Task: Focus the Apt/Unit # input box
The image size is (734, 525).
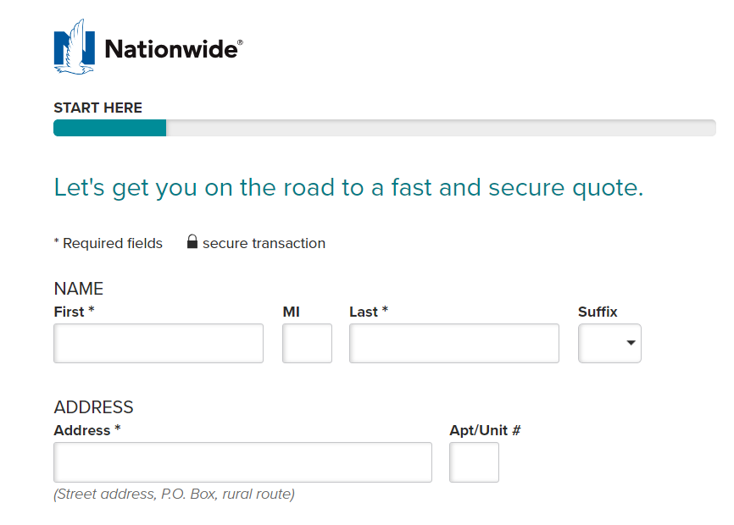Action: point(474,461)
